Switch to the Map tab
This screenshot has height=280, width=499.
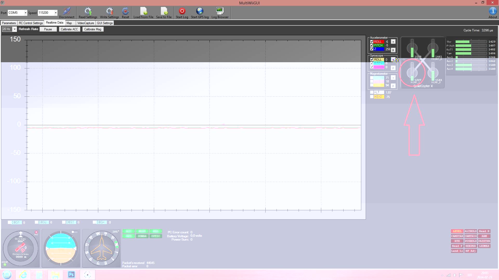pyautogui.click(x=69, y=23)
